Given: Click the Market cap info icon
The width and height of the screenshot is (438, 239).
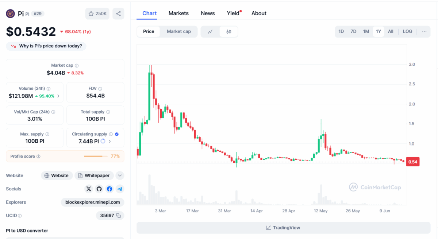Looking at the screenshot, I should tap(77, 66).
